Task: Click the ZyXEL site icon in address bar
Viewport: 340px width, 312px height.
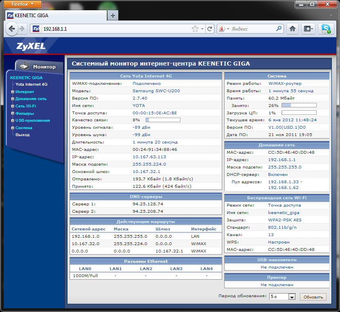Action: (36, 29)
